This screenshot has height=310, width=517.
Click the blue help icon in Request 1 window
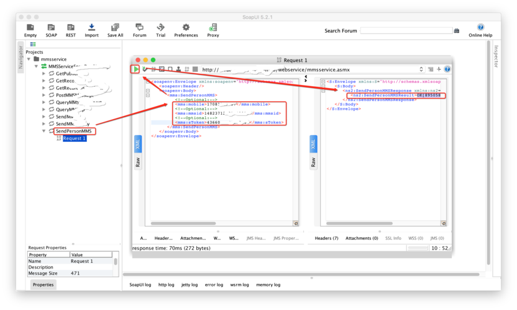(447, 69)
